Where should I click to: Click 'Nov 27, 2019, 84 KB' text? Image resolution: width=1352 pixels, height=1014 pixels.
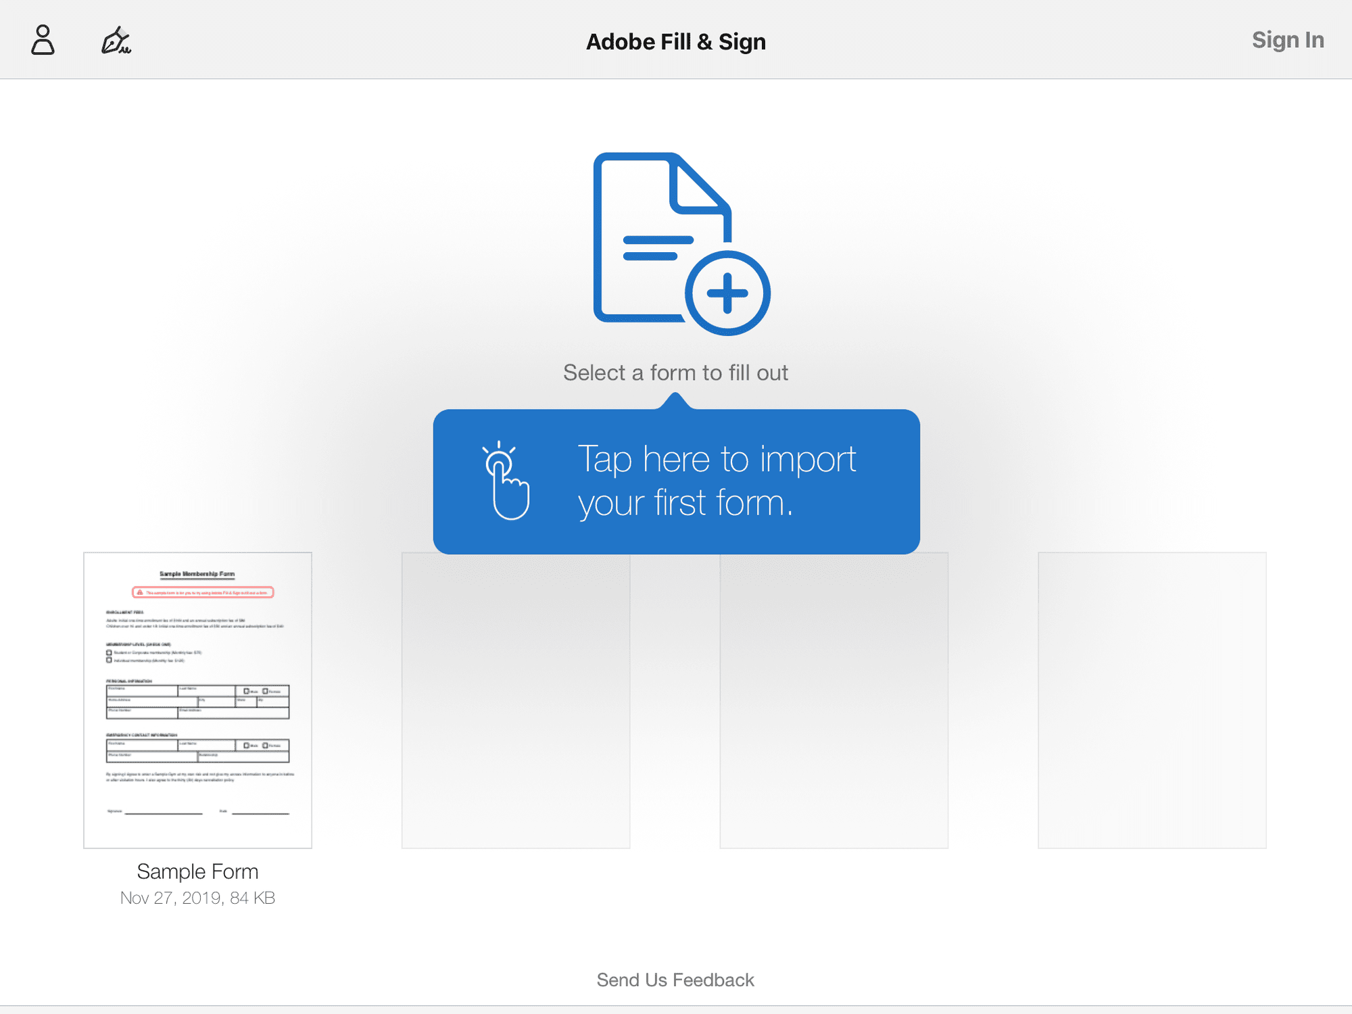[197, 898]
